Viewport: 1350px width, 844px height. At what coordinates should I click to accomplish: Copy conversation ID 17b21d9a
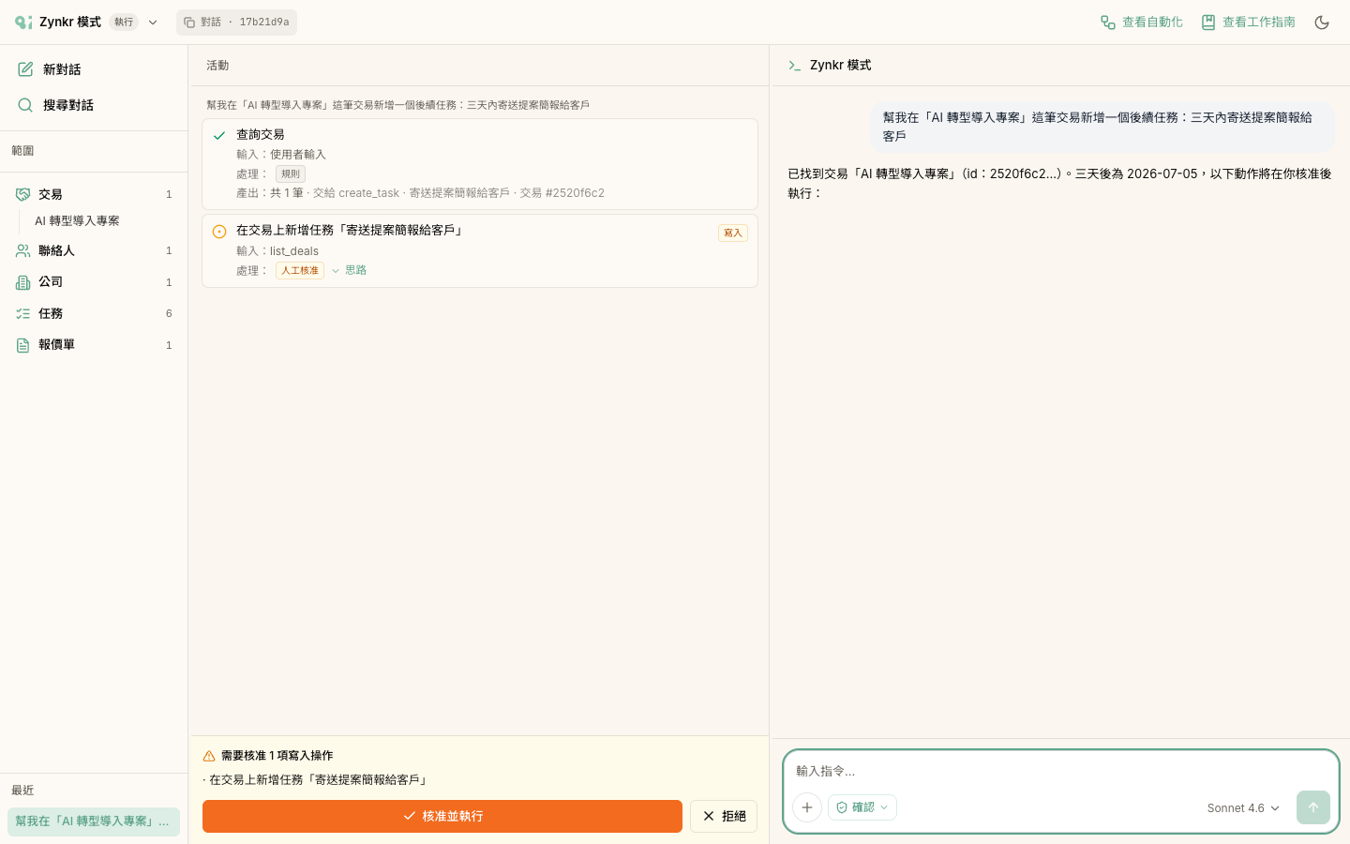236,23
